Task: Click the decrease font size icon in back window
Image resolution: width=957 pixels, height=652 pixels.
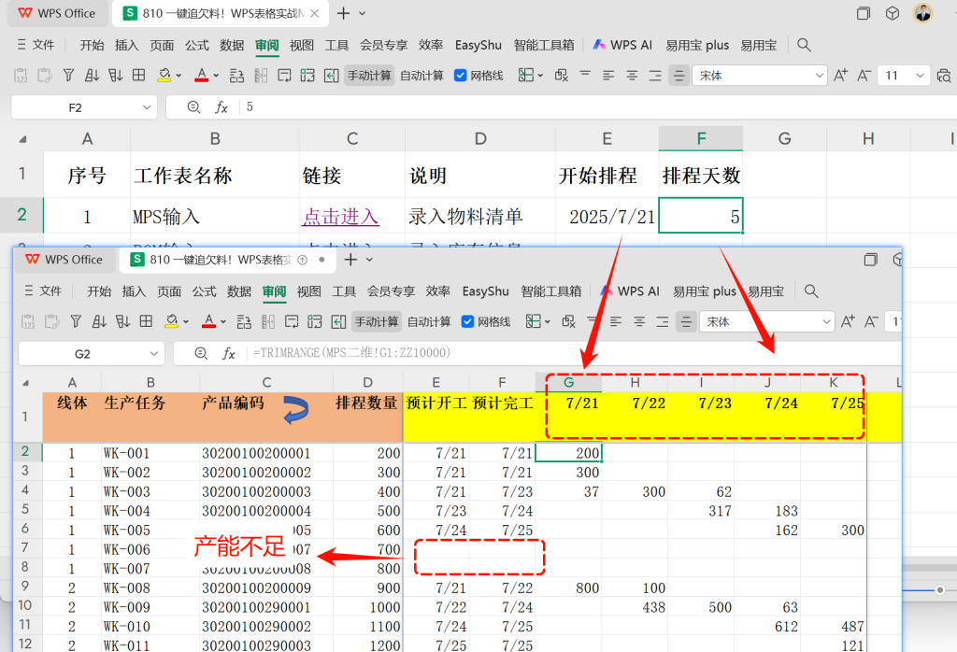Action: coord(864,75)
